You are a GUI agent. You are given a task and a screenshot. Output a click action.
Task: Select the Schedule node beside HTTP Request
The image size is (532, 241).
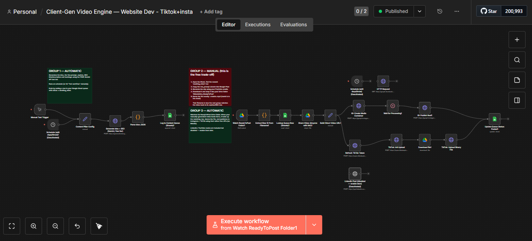(x=357, y=81)
